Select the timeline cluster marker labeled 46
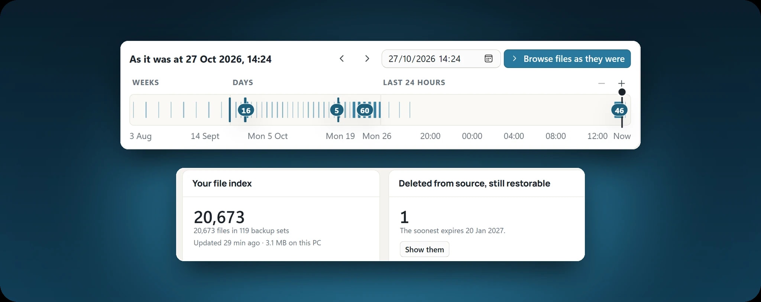Viewport: 761px width, 302px height. tap(619, 110)
